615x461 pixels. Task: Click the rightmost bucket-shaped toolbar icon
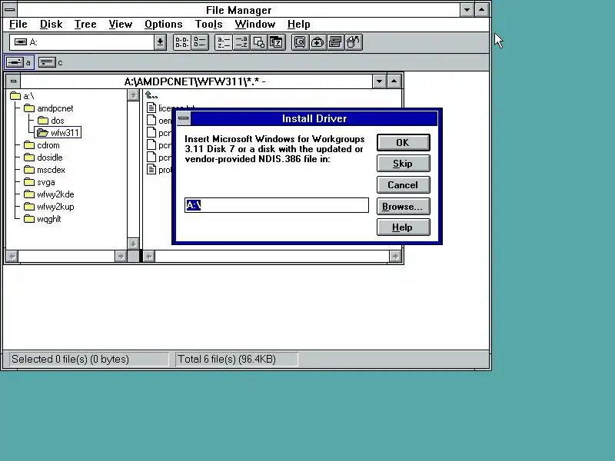pos(354,42)
